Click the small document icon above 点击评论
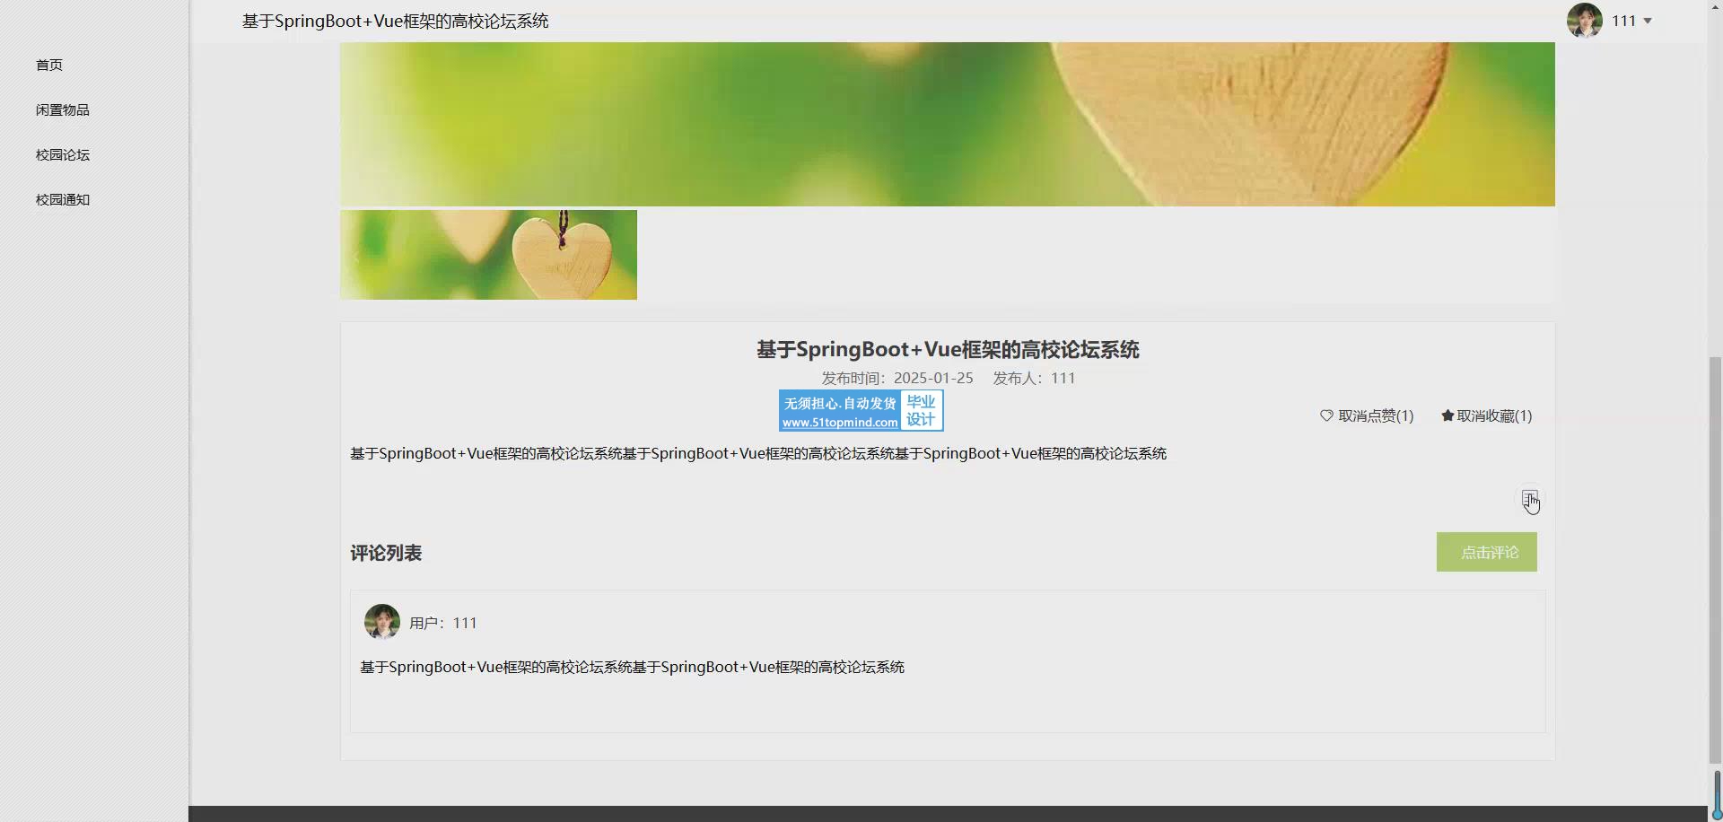The height and width of the screenshot is (822, 1723). coord(1529,498)
